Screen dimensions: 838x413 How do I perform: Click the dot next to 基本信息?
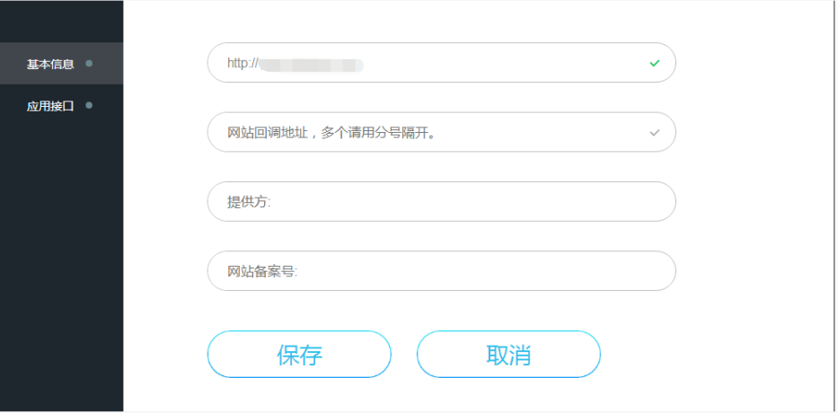point(89,64)
